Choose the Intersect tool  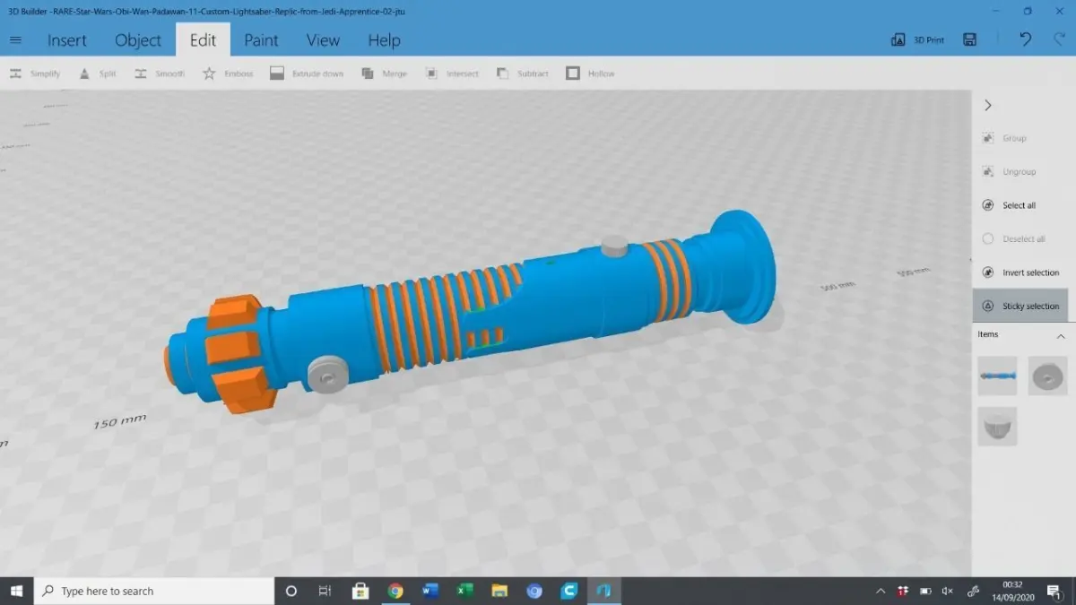click(x=452, y=73)
